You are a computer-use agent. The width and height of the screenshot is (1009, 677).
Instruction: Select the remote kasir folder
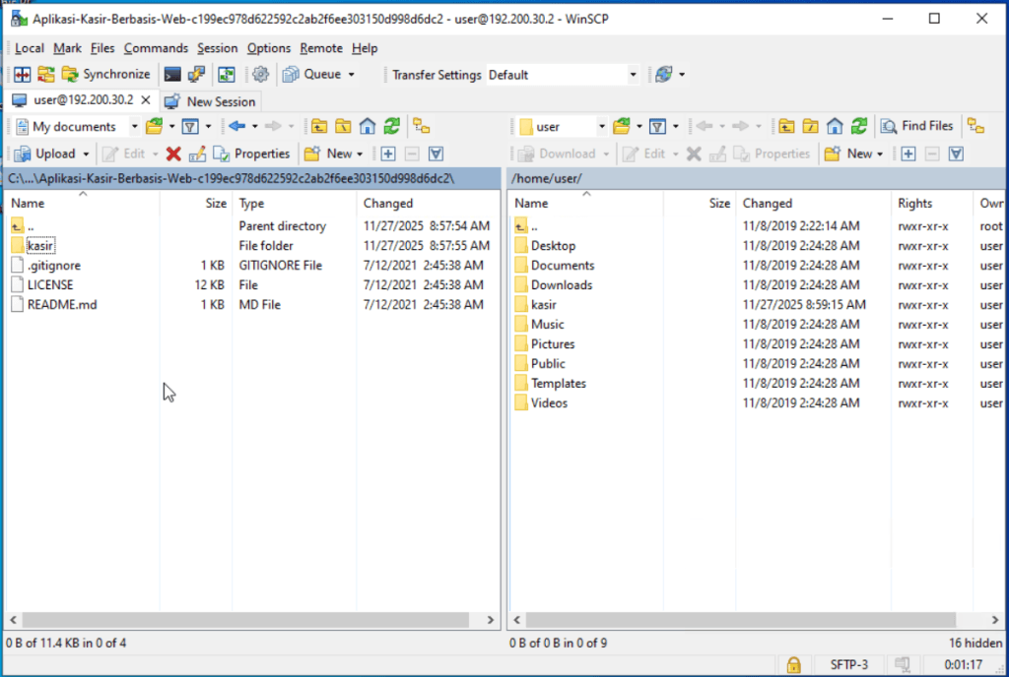point(543,305)
